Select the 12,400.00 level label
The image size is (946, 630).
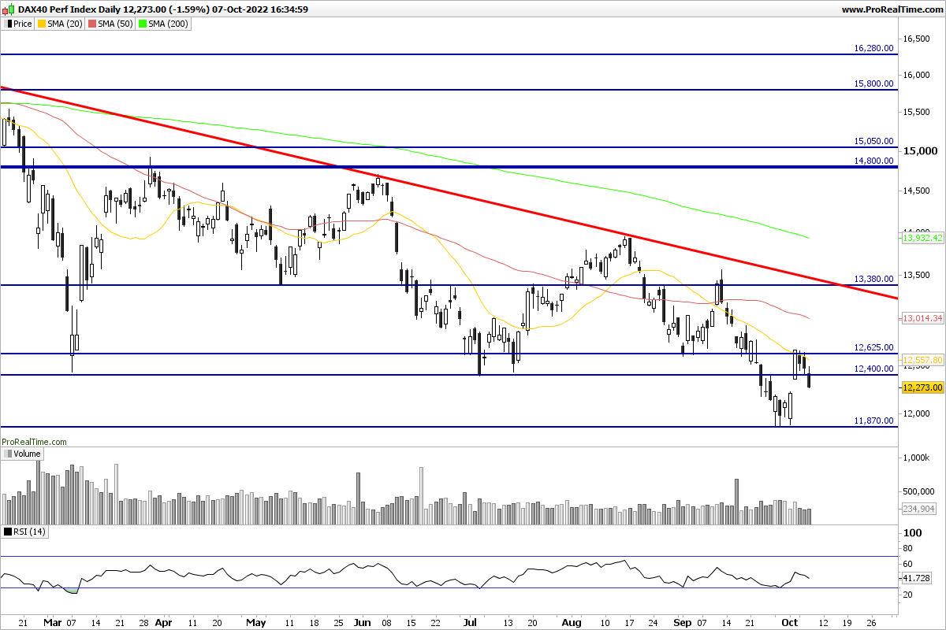[874, 369]
